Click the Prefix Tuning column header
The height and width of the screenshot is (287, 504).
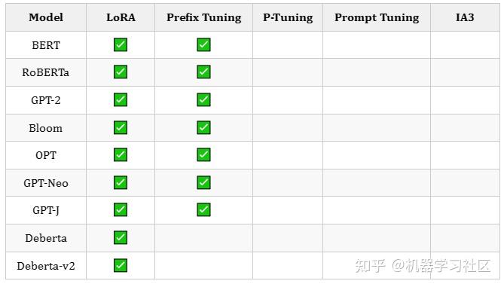tap(203, 17)
